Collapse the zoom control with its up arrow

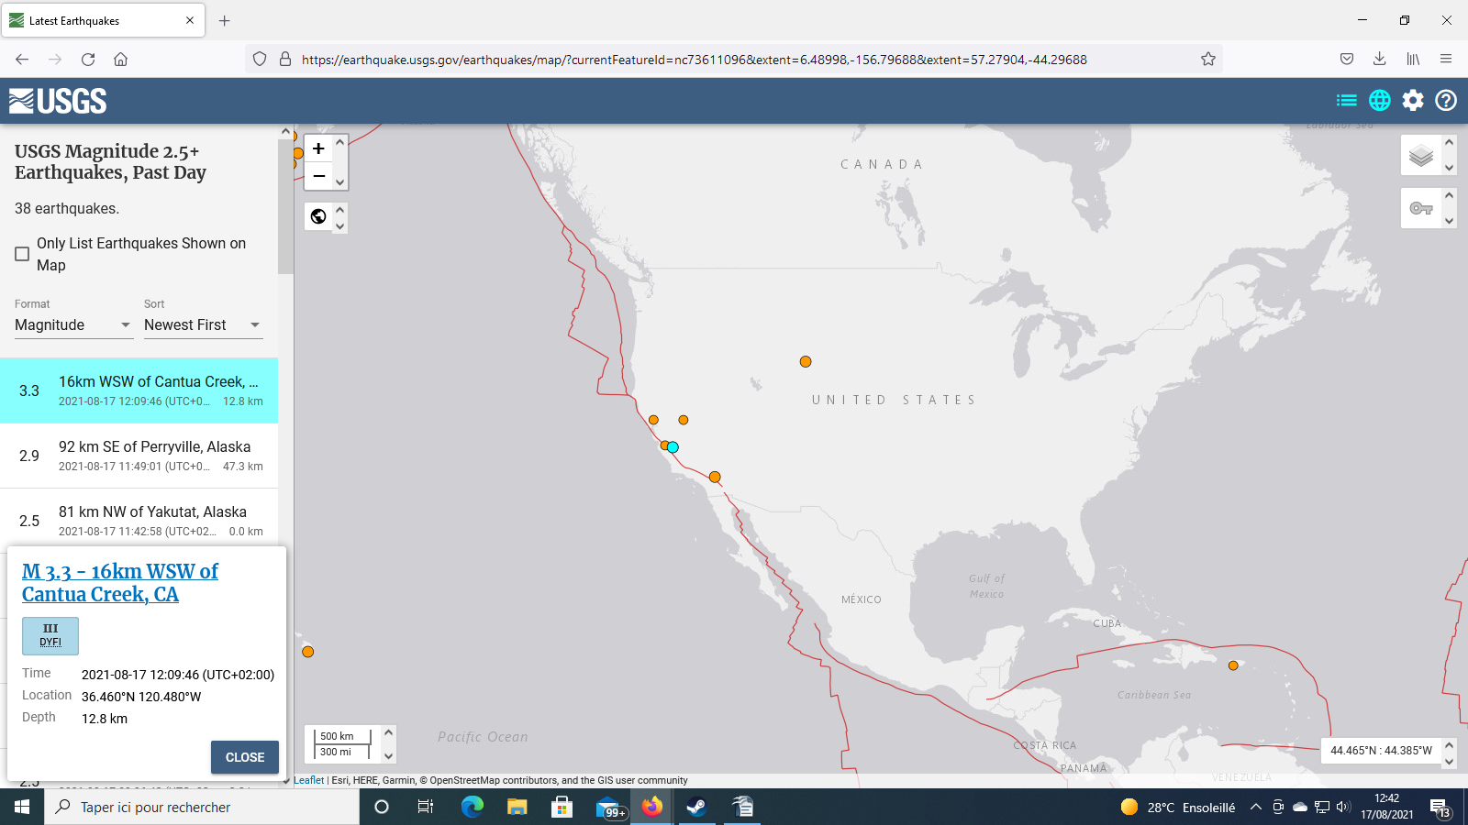pyautogui.click(x=340, y=142)
